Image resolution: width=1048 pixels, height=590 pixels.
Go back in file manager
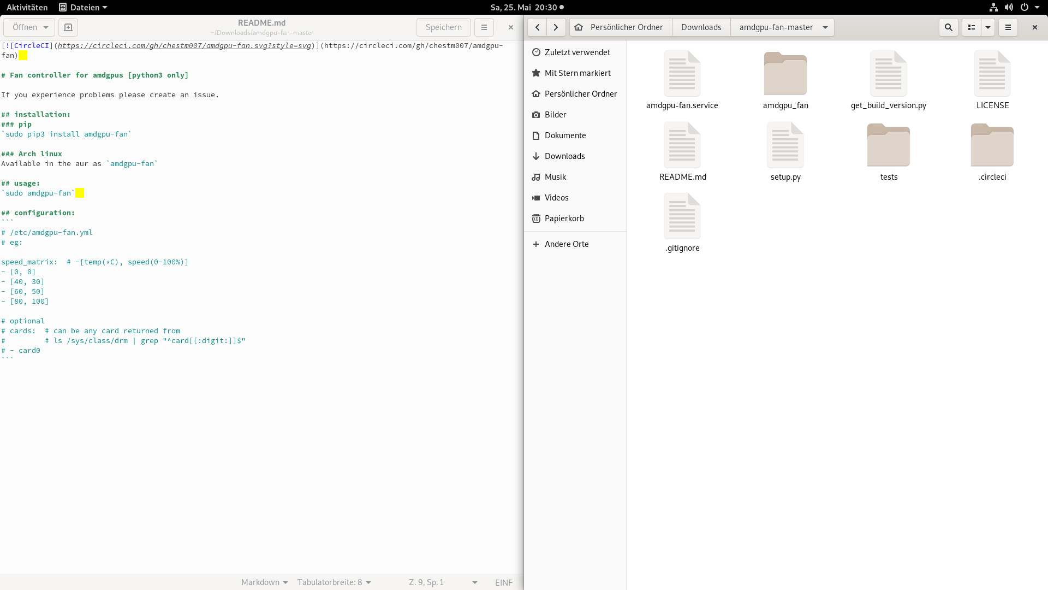coord(538,27)
